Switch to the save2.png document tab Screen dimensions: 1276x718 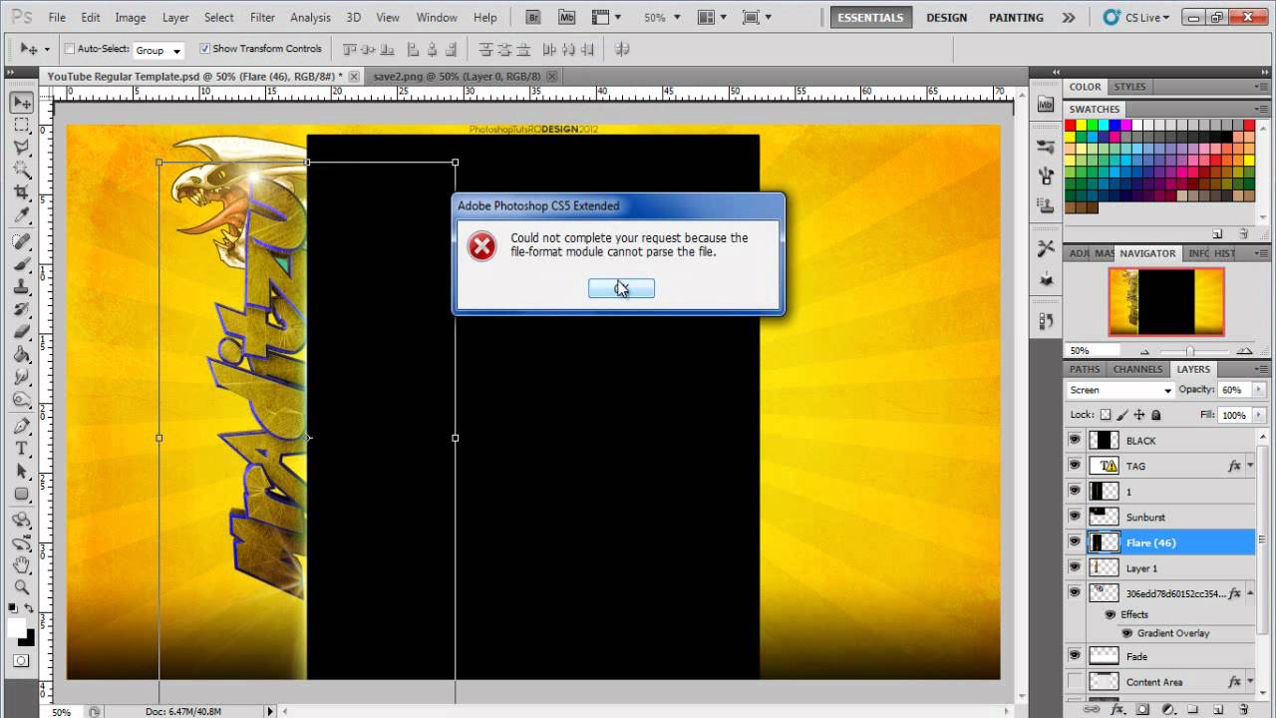point(458,76)
